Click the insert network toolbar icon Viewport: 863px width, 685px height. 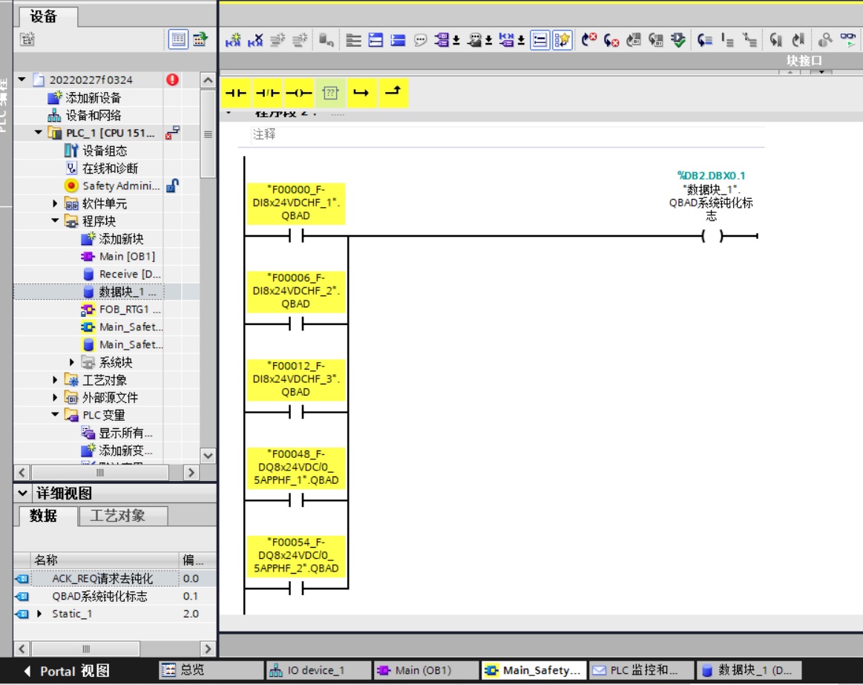point(234,40)
